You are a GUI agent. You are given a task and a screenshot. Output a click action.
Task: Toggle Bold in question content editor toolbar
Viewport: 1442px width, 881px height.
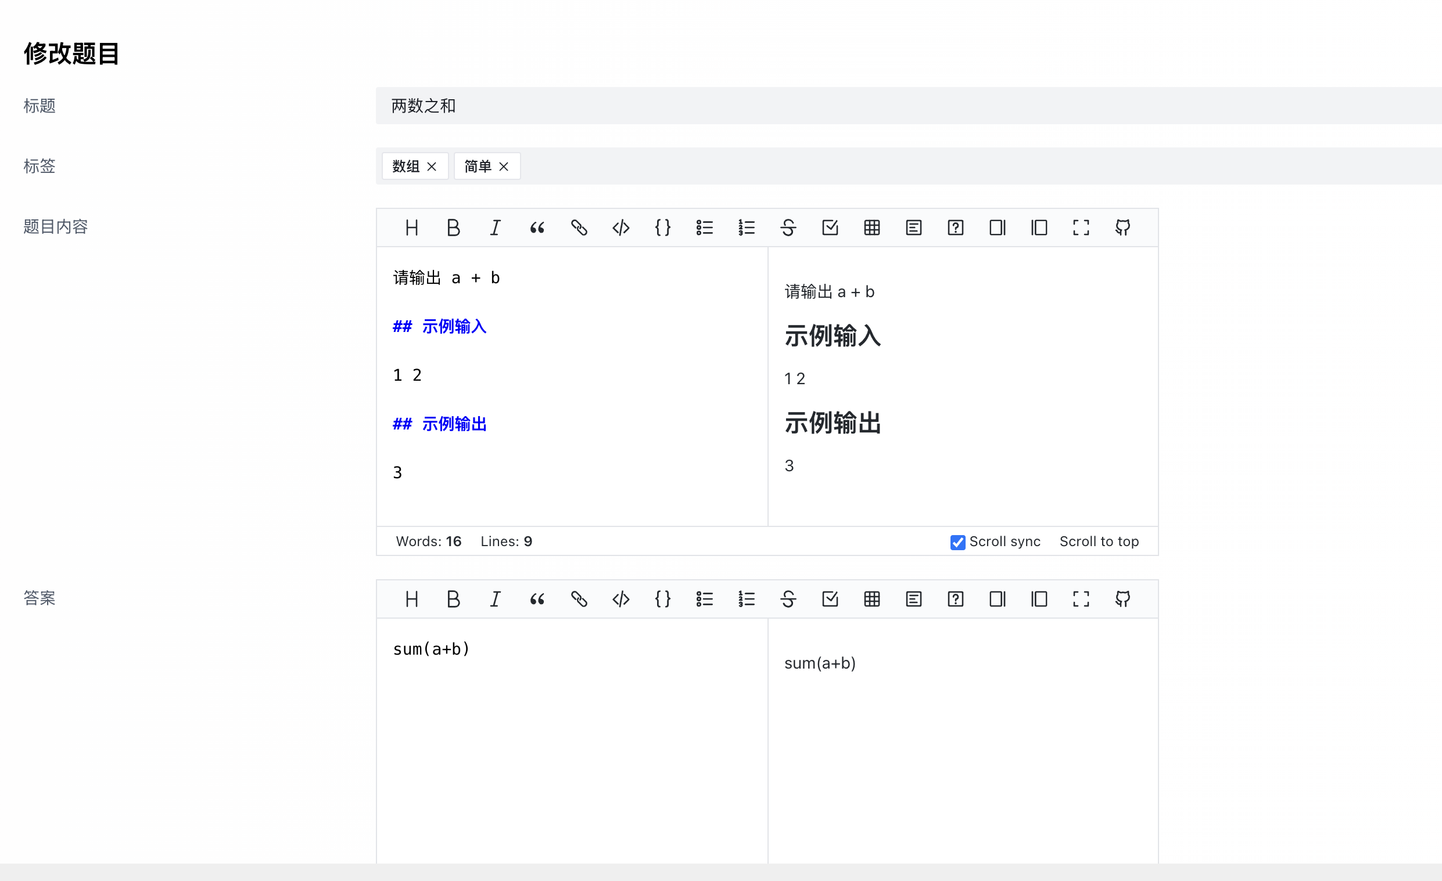[x=453, y=228]
